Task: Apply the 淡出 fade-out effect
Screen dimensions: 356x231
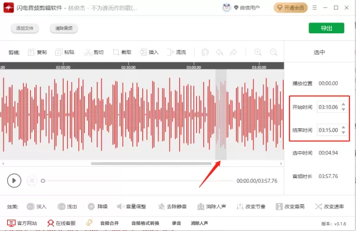Action: click(x=67, y=207)
